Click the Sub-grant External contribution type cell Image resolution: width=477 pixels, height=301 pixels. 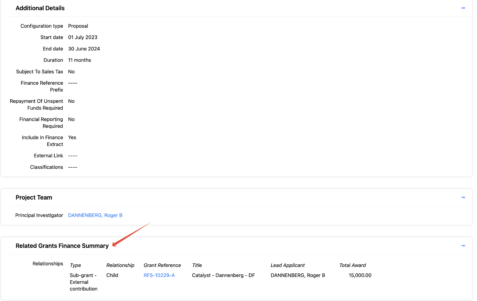83,282
